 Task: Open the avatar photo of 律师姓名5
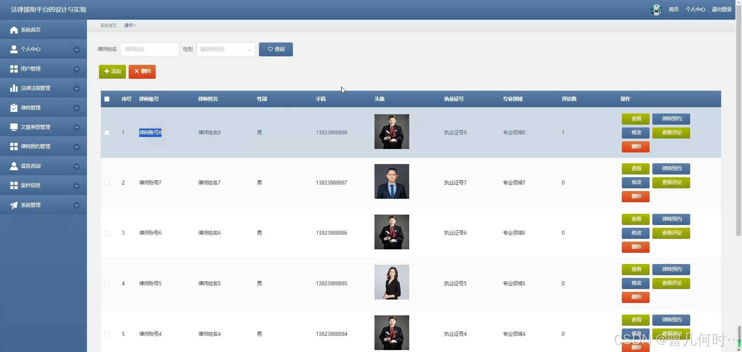392,282
